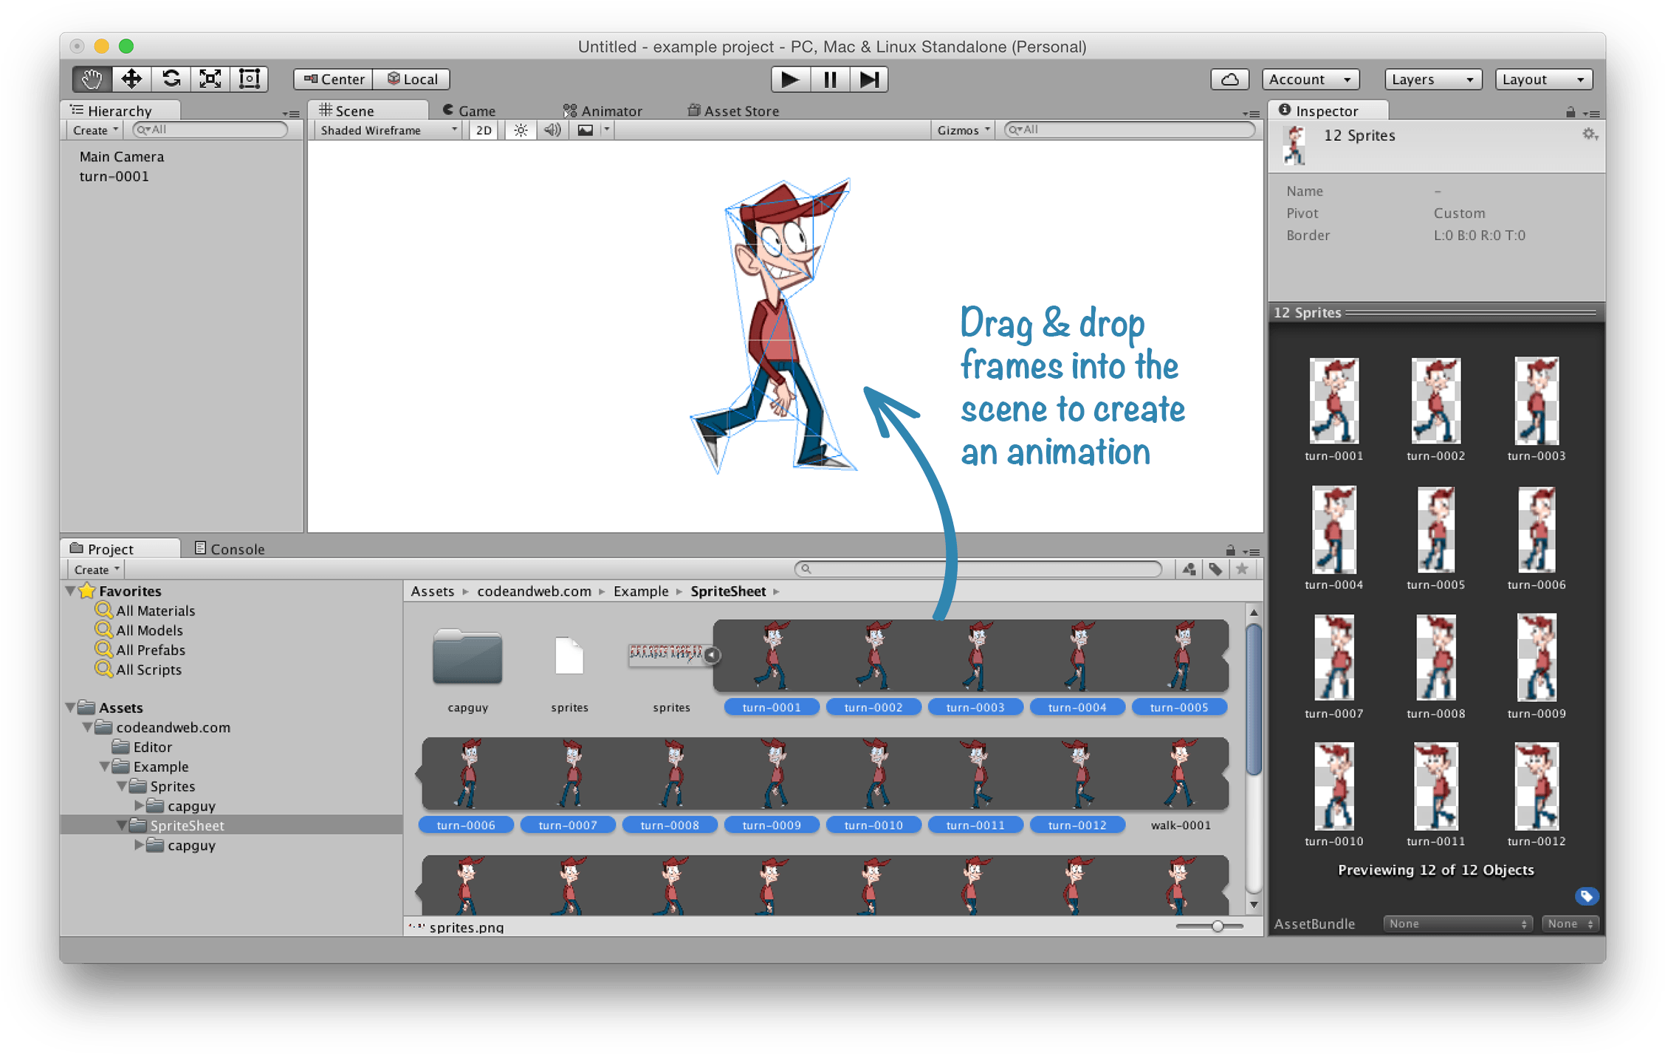This screenshot has height=1054, width=1665.
Task: Open Scene panel options menu icon
Action: 1251,114
